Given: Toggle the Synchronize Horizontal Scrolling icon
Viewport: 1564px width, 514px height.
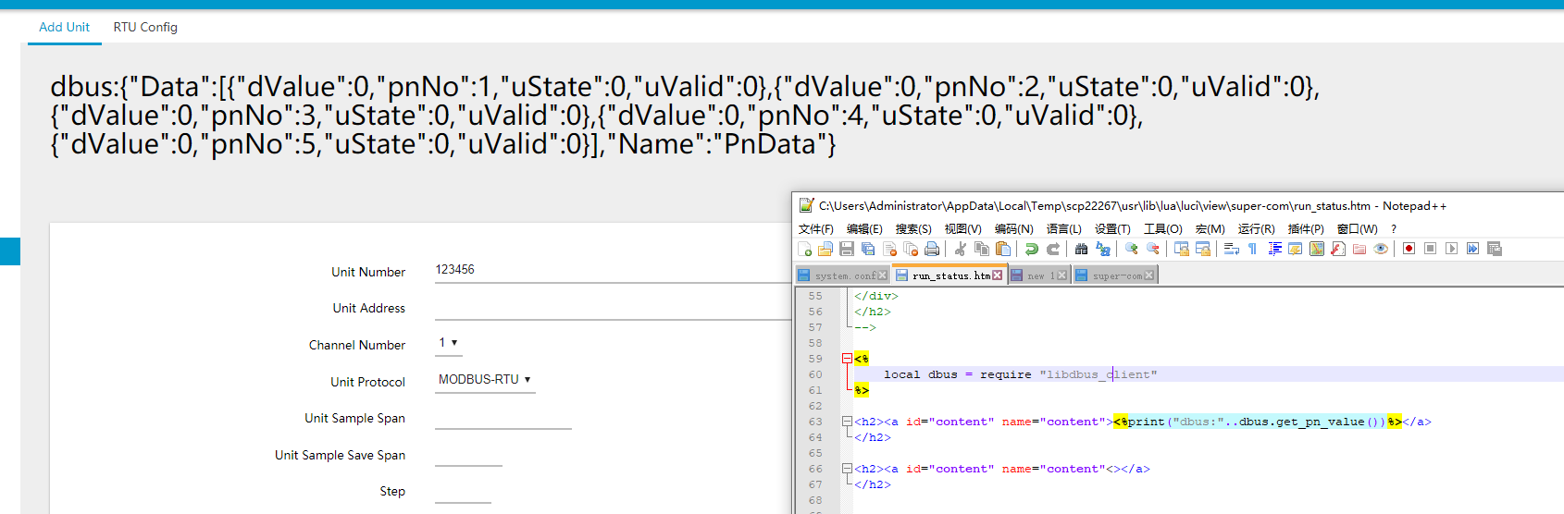Looking at the screenshot, I should 1203,249.
